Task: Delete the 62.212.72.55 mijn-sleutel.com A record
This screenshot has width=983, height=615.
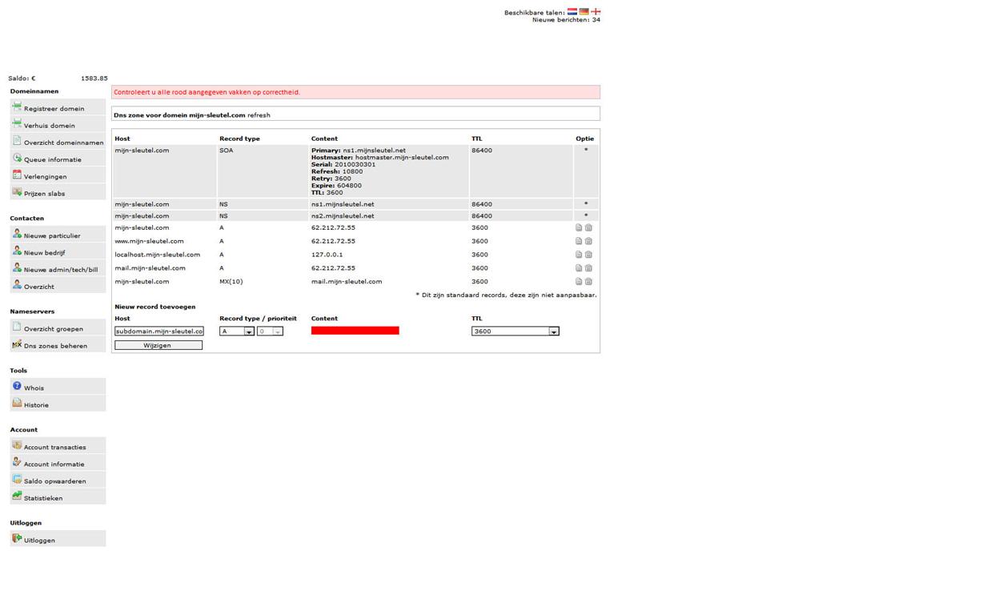Action: 588,227
